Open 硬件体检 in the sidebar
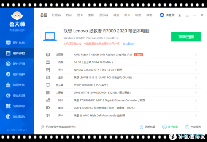 pyautogui.click(x=17, y=43)
